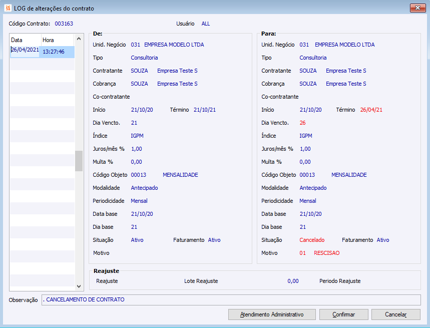
Task: Click Término 21/10/21 in De panel
Action: [205, 110]
